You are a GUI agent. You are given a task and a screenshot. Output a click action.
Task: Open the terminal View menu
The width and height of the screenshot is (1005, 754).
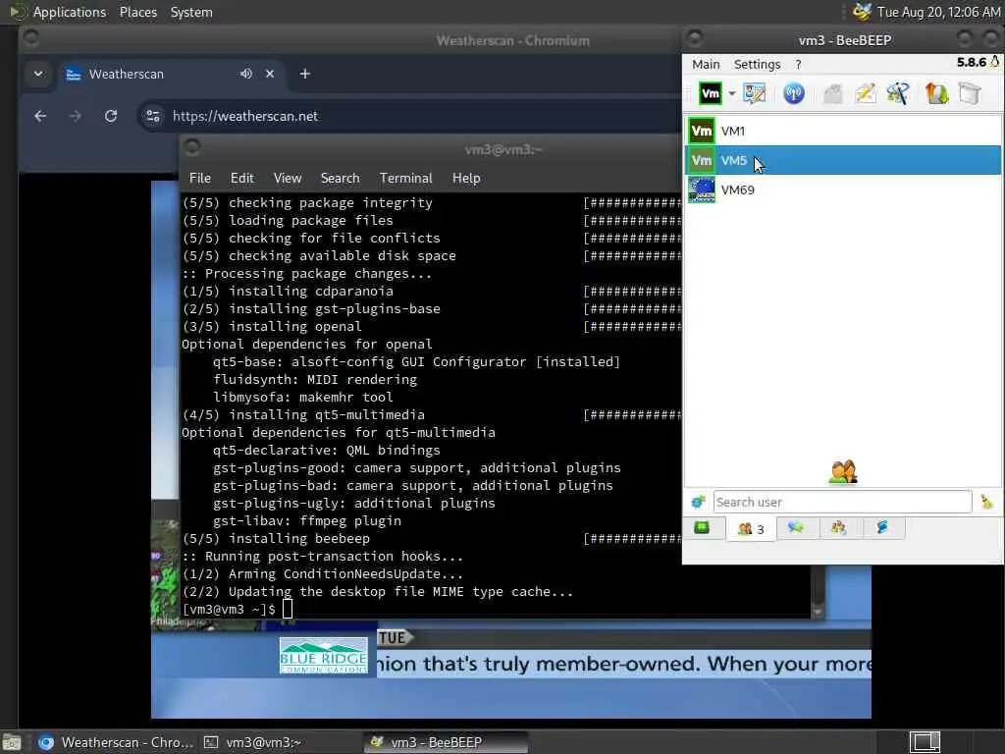point(288,179)
